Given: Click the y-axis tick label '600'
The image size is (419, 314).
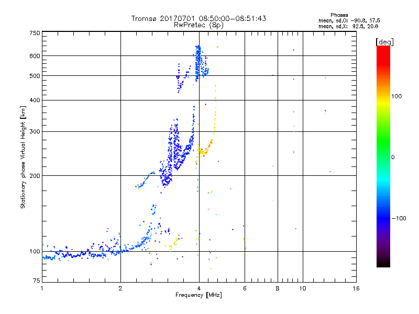Looking at the screenshot, I should tap(35, 56).
